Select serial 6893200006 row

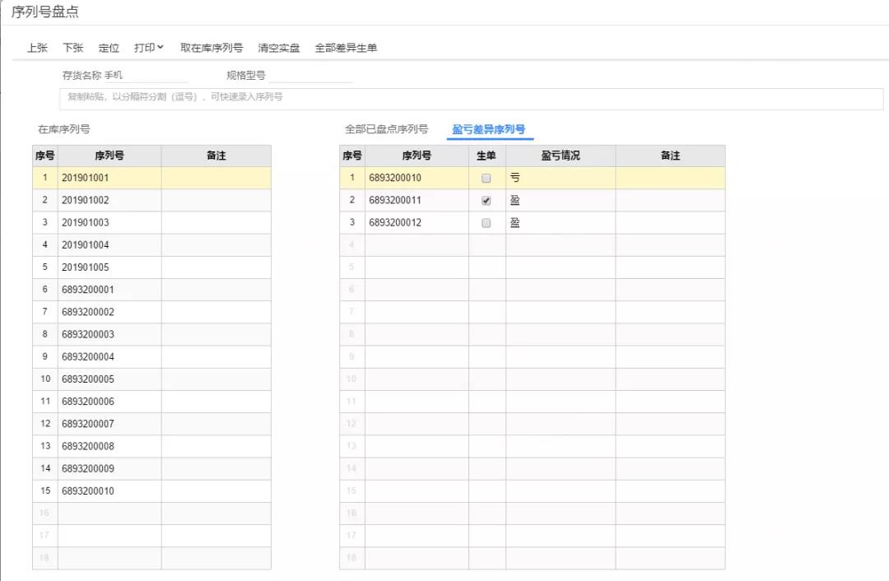pos(152,402)
